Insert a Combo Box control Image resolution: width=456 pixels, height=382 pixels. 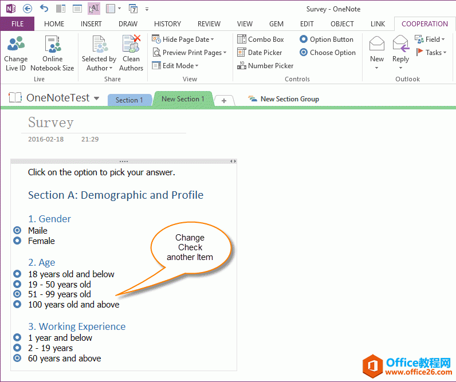(x=260, y=40)
